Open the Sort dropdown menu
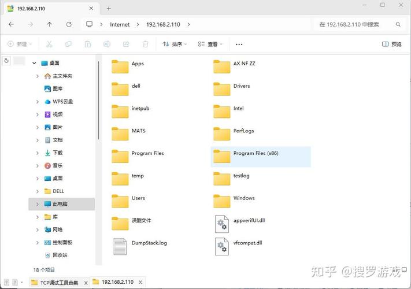Image resolution: width=411 pixels, height=289 pixels. pos(175,44)
